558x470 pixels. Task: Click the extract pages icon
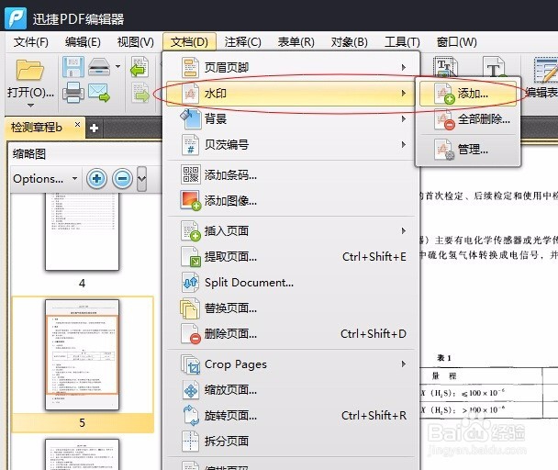[190, 257]
